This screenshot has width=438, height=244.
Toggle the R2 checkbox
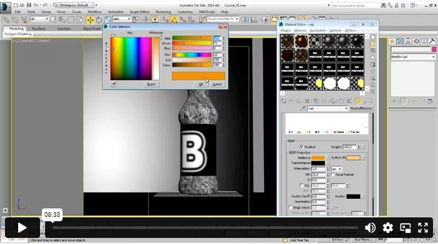click(302, 185)
